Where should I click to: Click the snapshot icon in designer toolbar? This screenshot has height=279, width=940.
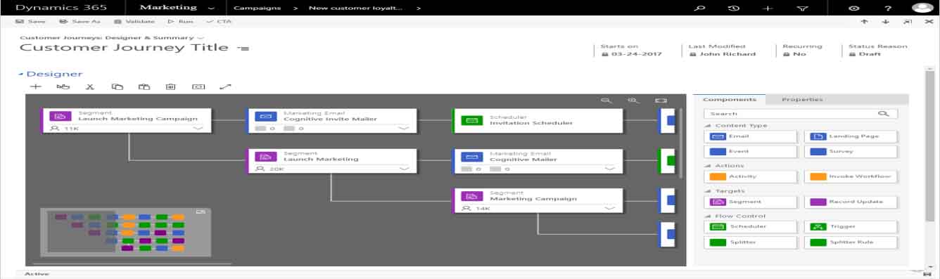point(198,87)
